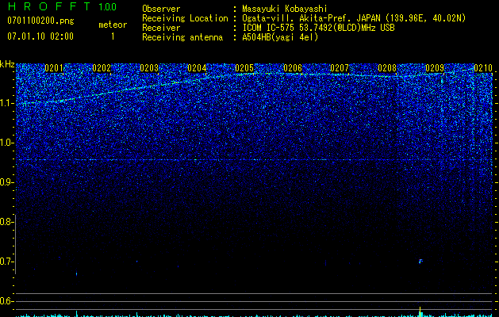Click the meteor count value 1
Screen dimensions: 499x317
[x=113, y=36]
